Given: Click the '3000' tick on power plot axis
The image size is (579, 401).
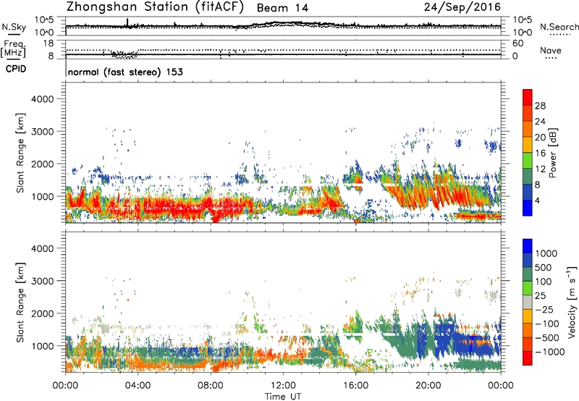Looking at the screenshot, I should 42,132.
